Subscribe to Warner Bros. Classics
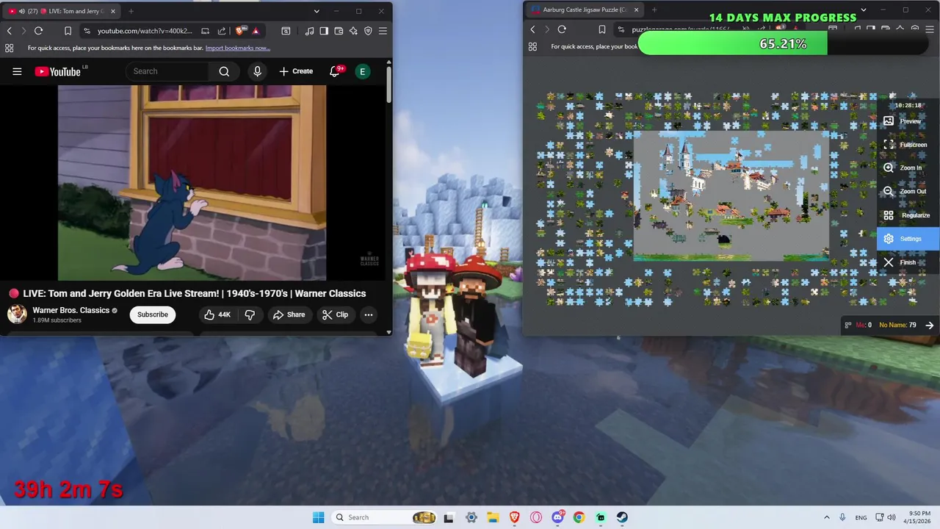Image resolution: width=940 pixels, height=529 pixels. click(x=153, y=314)
